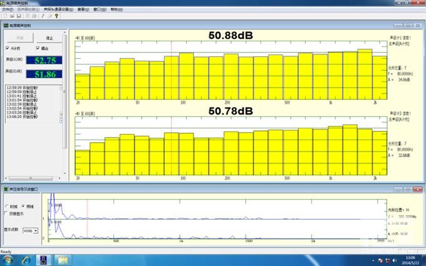Click the 50.88dB heading above upper chart
The height and width of the screenshot is (266, 426).
(x=231, y=35)
